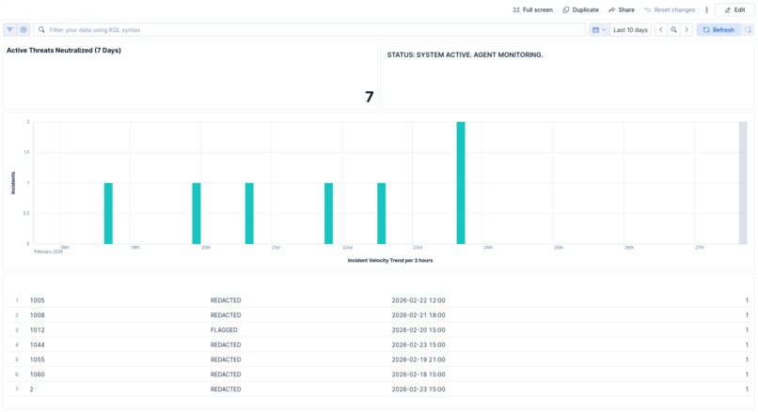Step to the previous time window
758x412 pixels.
pyautogui.click(x=661, y=29)
